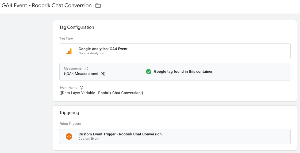Click the Data Layer Variable event name value
Viewport: 300px width, 153px height.
[x=101, y=93]
